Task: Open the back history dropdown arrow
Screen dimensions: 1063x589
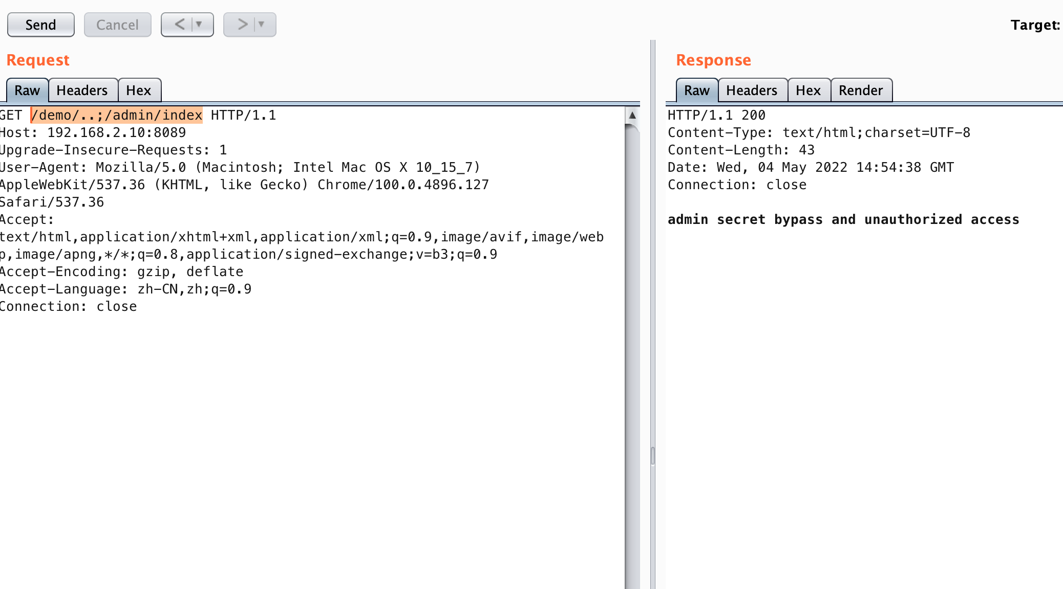Action: click(200, 25)
